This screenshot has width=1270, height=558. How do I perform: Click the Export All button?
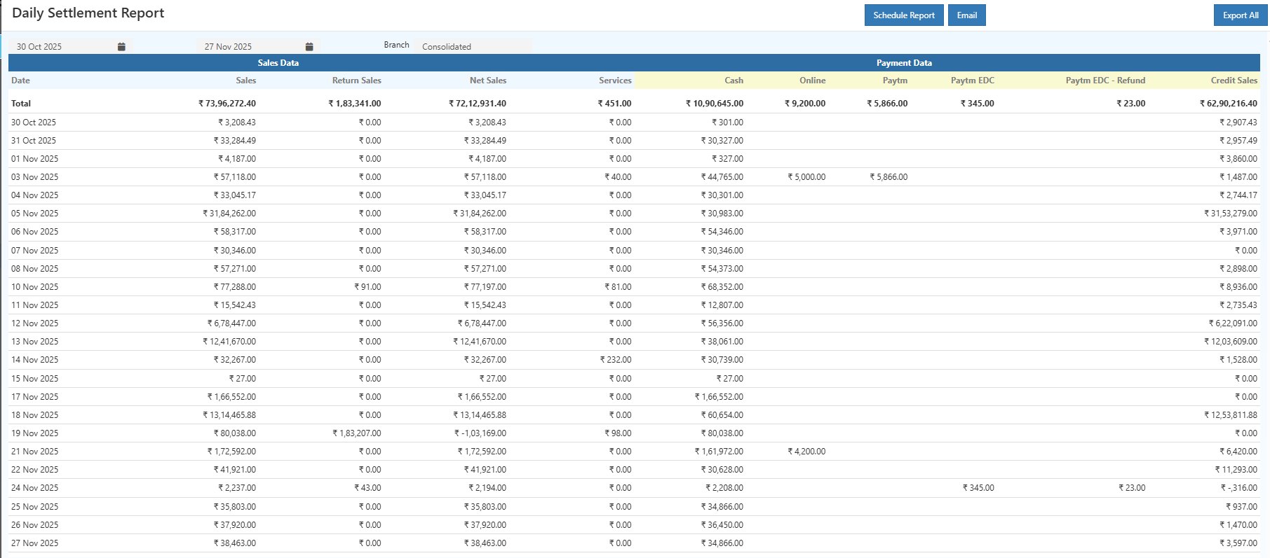coord(1240,15)
